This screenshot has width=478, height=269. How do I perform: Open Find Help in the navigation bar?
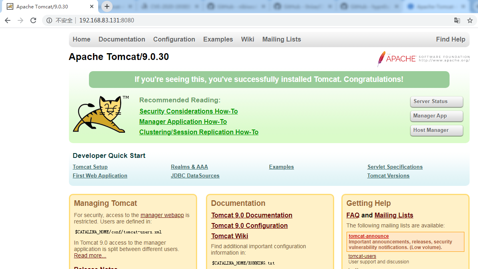451,40
